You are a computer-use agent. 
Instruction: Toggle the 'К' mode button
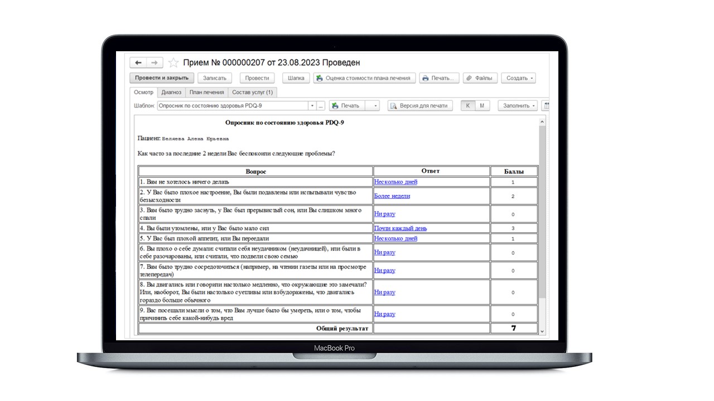click(467, 106)
